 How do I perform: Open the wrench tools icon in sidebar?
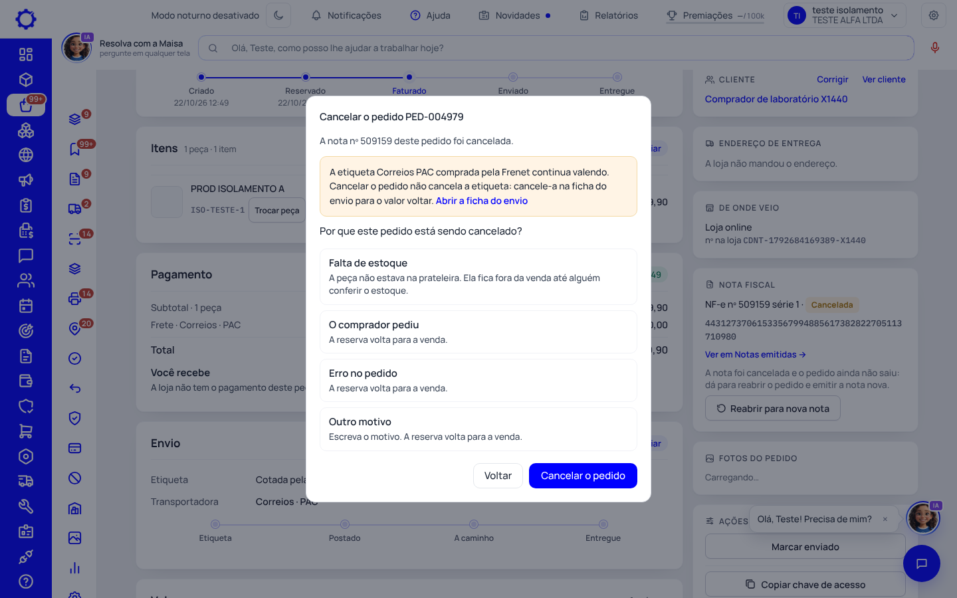pyautogui.click(x=26, y=506)
